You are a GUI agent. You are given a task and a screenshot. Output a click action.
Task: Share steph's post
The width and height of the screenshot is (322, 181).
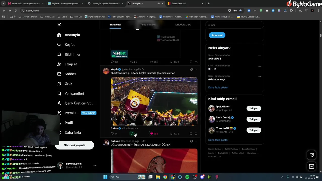tap(196, 133)
